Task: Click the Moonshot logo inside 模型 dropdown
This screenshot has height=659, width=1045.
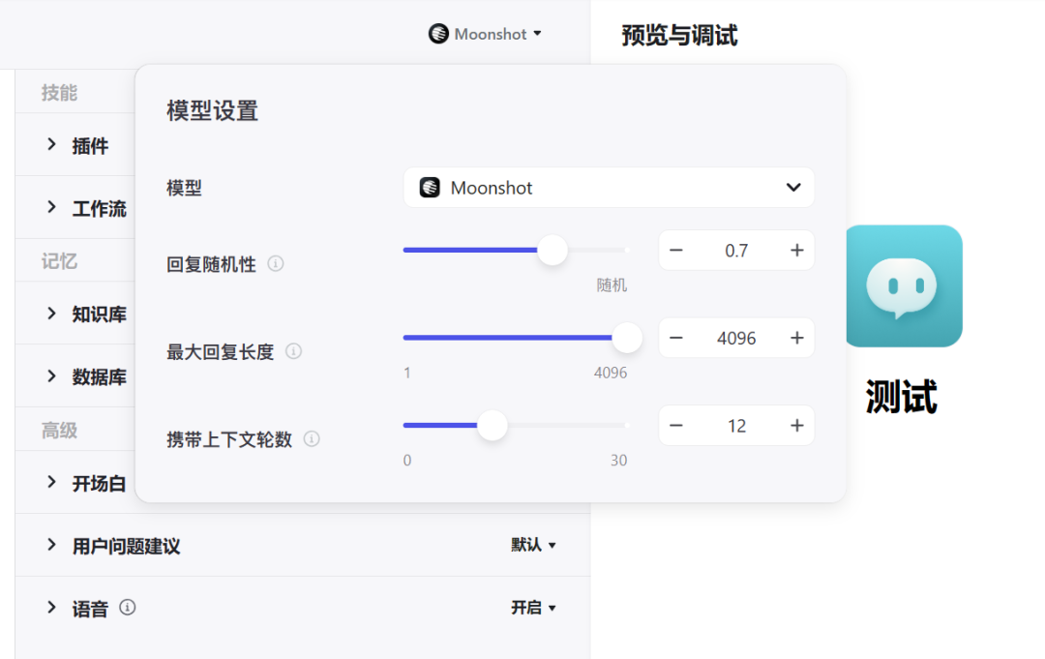Action: pos(430,187)
